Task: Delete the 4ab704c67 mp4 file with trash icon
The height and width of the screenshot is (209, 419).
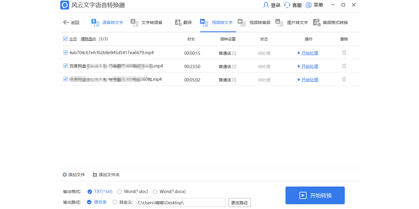Action: [344, 53]
